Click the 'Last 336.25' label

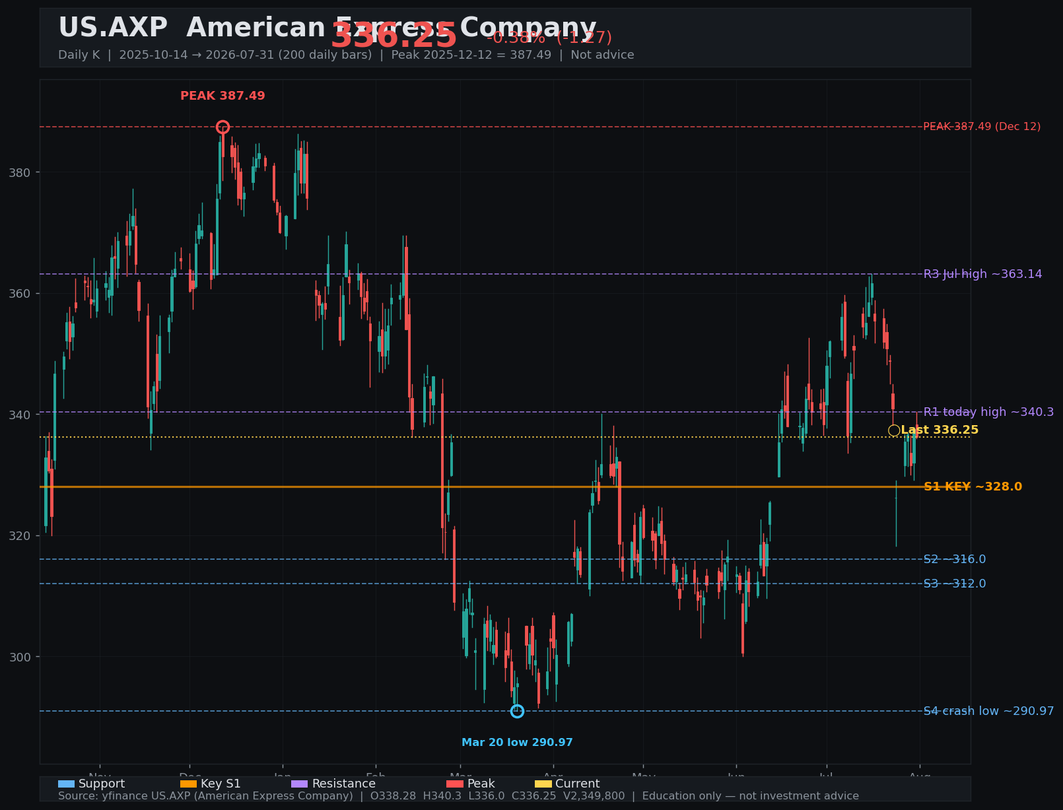pyautogui.click(x=940, y=430)
